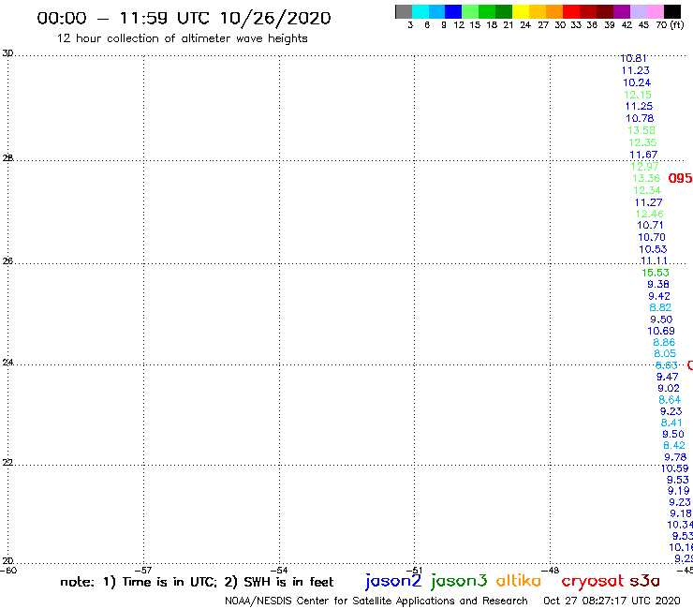Click the subtitle '12 hour collection of altimeter wave heights'
Viewport: 693px width, 609px height.
point(182,38)
